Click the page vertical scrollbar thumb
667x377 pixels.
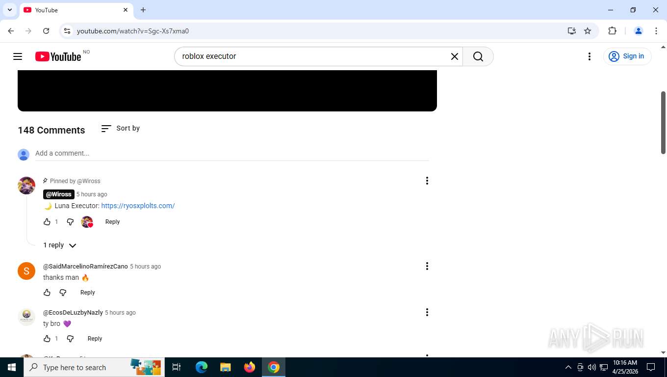663,123
